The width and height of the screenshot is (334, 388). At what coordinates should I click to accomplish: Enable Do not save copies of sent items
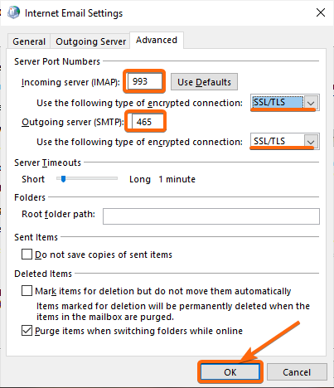(x=27, y=255)
